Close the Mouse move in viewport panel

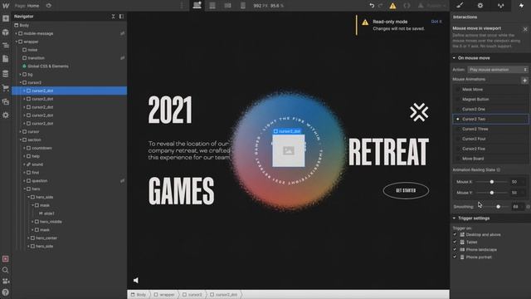click(525, 30)
